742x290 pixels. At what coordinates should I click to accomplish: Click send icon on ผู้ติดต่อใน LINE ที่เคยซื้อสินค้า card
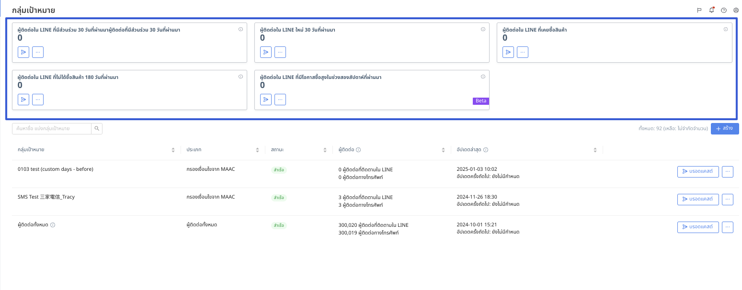[508, 52]
